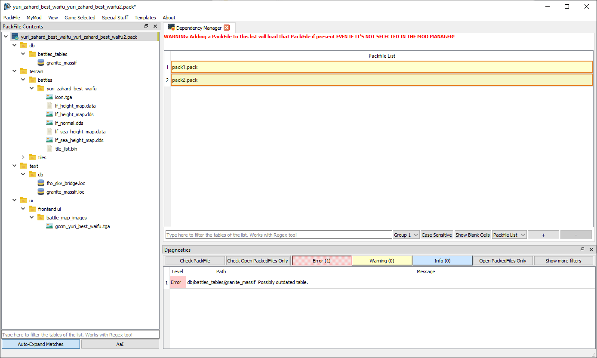Click the Check PackFile button
The width and height of the screenshot is (597, 358).
(195, 261)
